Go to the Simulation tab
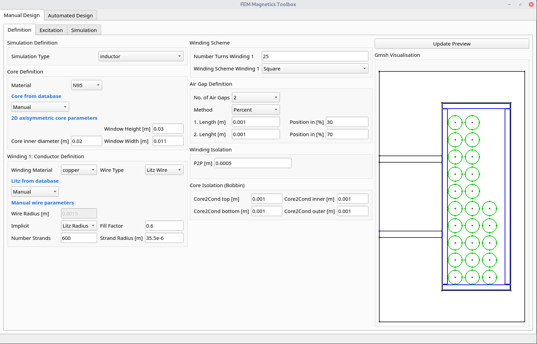537x344 pixels. tap(84, 30)
